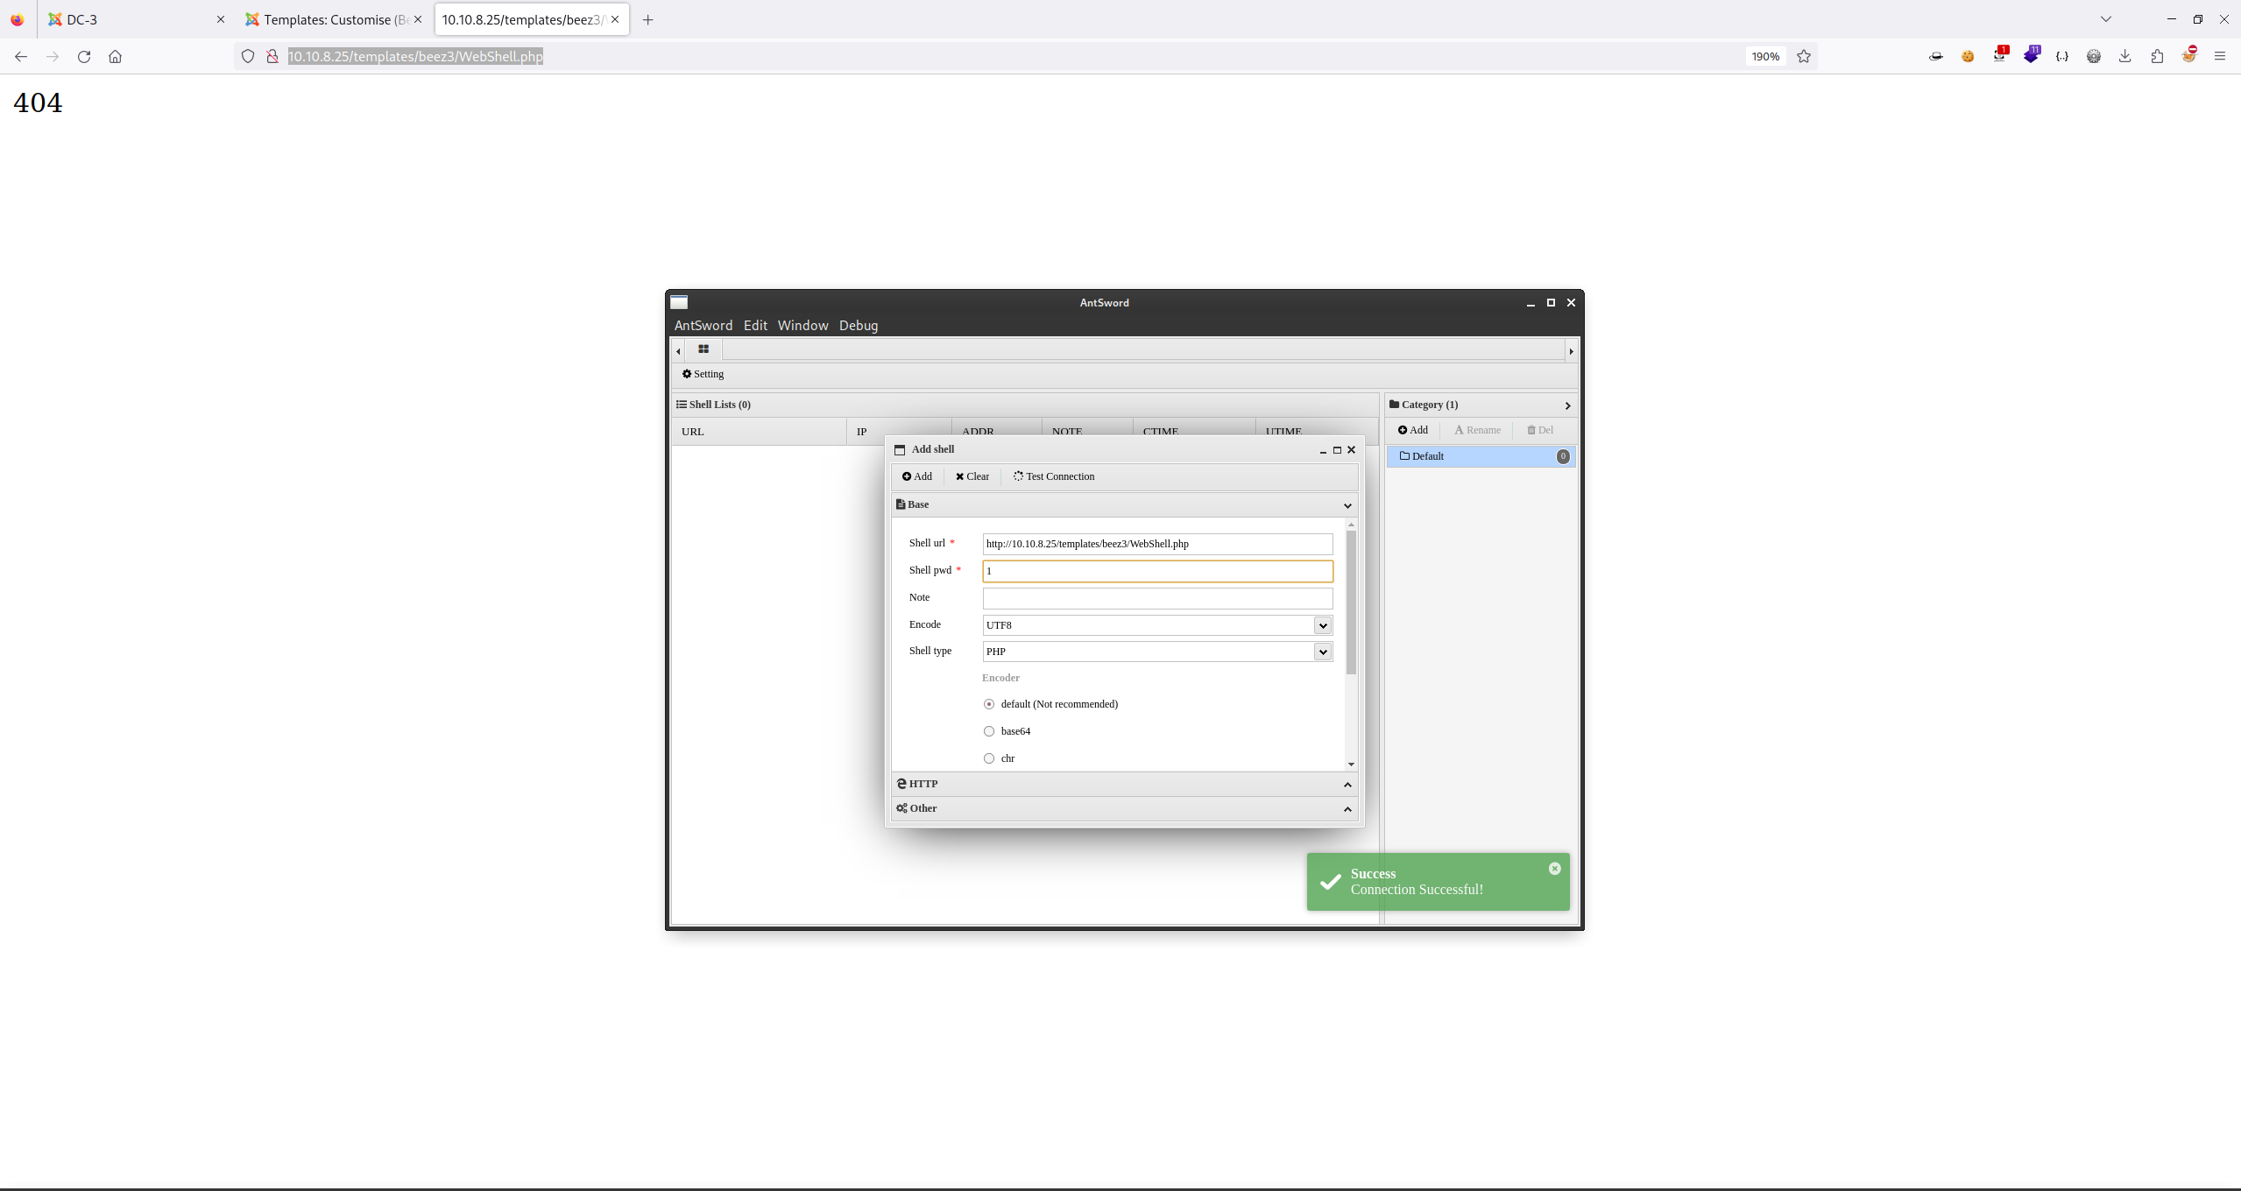The height and width of the screenshot is (1191, 2241).
Task: Select the default (Not recommended) encoder
Action: 989,704
